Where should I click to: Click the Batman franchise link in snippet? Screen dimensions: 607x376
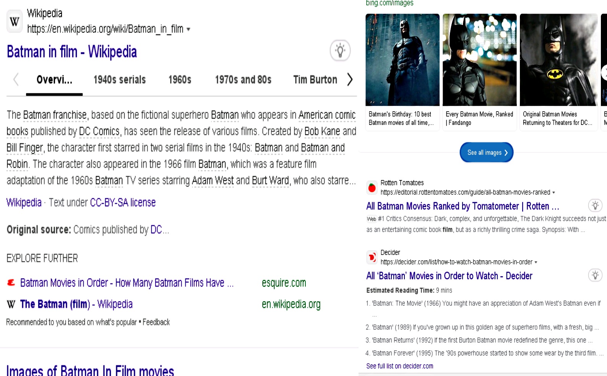click(55, 115)
